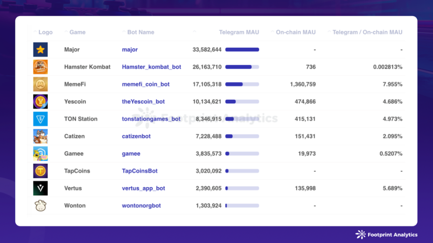The width and height of the screenshot is (433, 243).
Task: Click the Major Telegram MAU progress bar
Action: coord(242,49)
